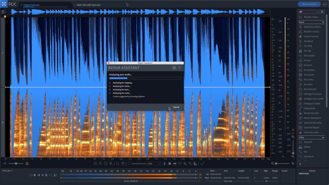329x185 pixels.
Task: Stop playback with the Stop button
Action: click(42, 175)
